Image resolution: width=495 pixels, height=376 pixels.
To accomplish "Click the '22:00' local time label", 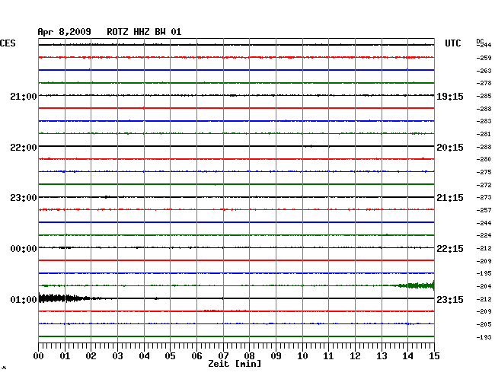I will coord(24,148).
